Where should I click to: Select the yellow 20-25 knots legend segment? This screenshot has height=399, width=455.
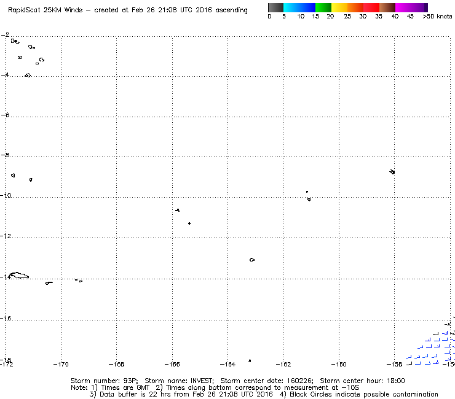pos(339,7)
